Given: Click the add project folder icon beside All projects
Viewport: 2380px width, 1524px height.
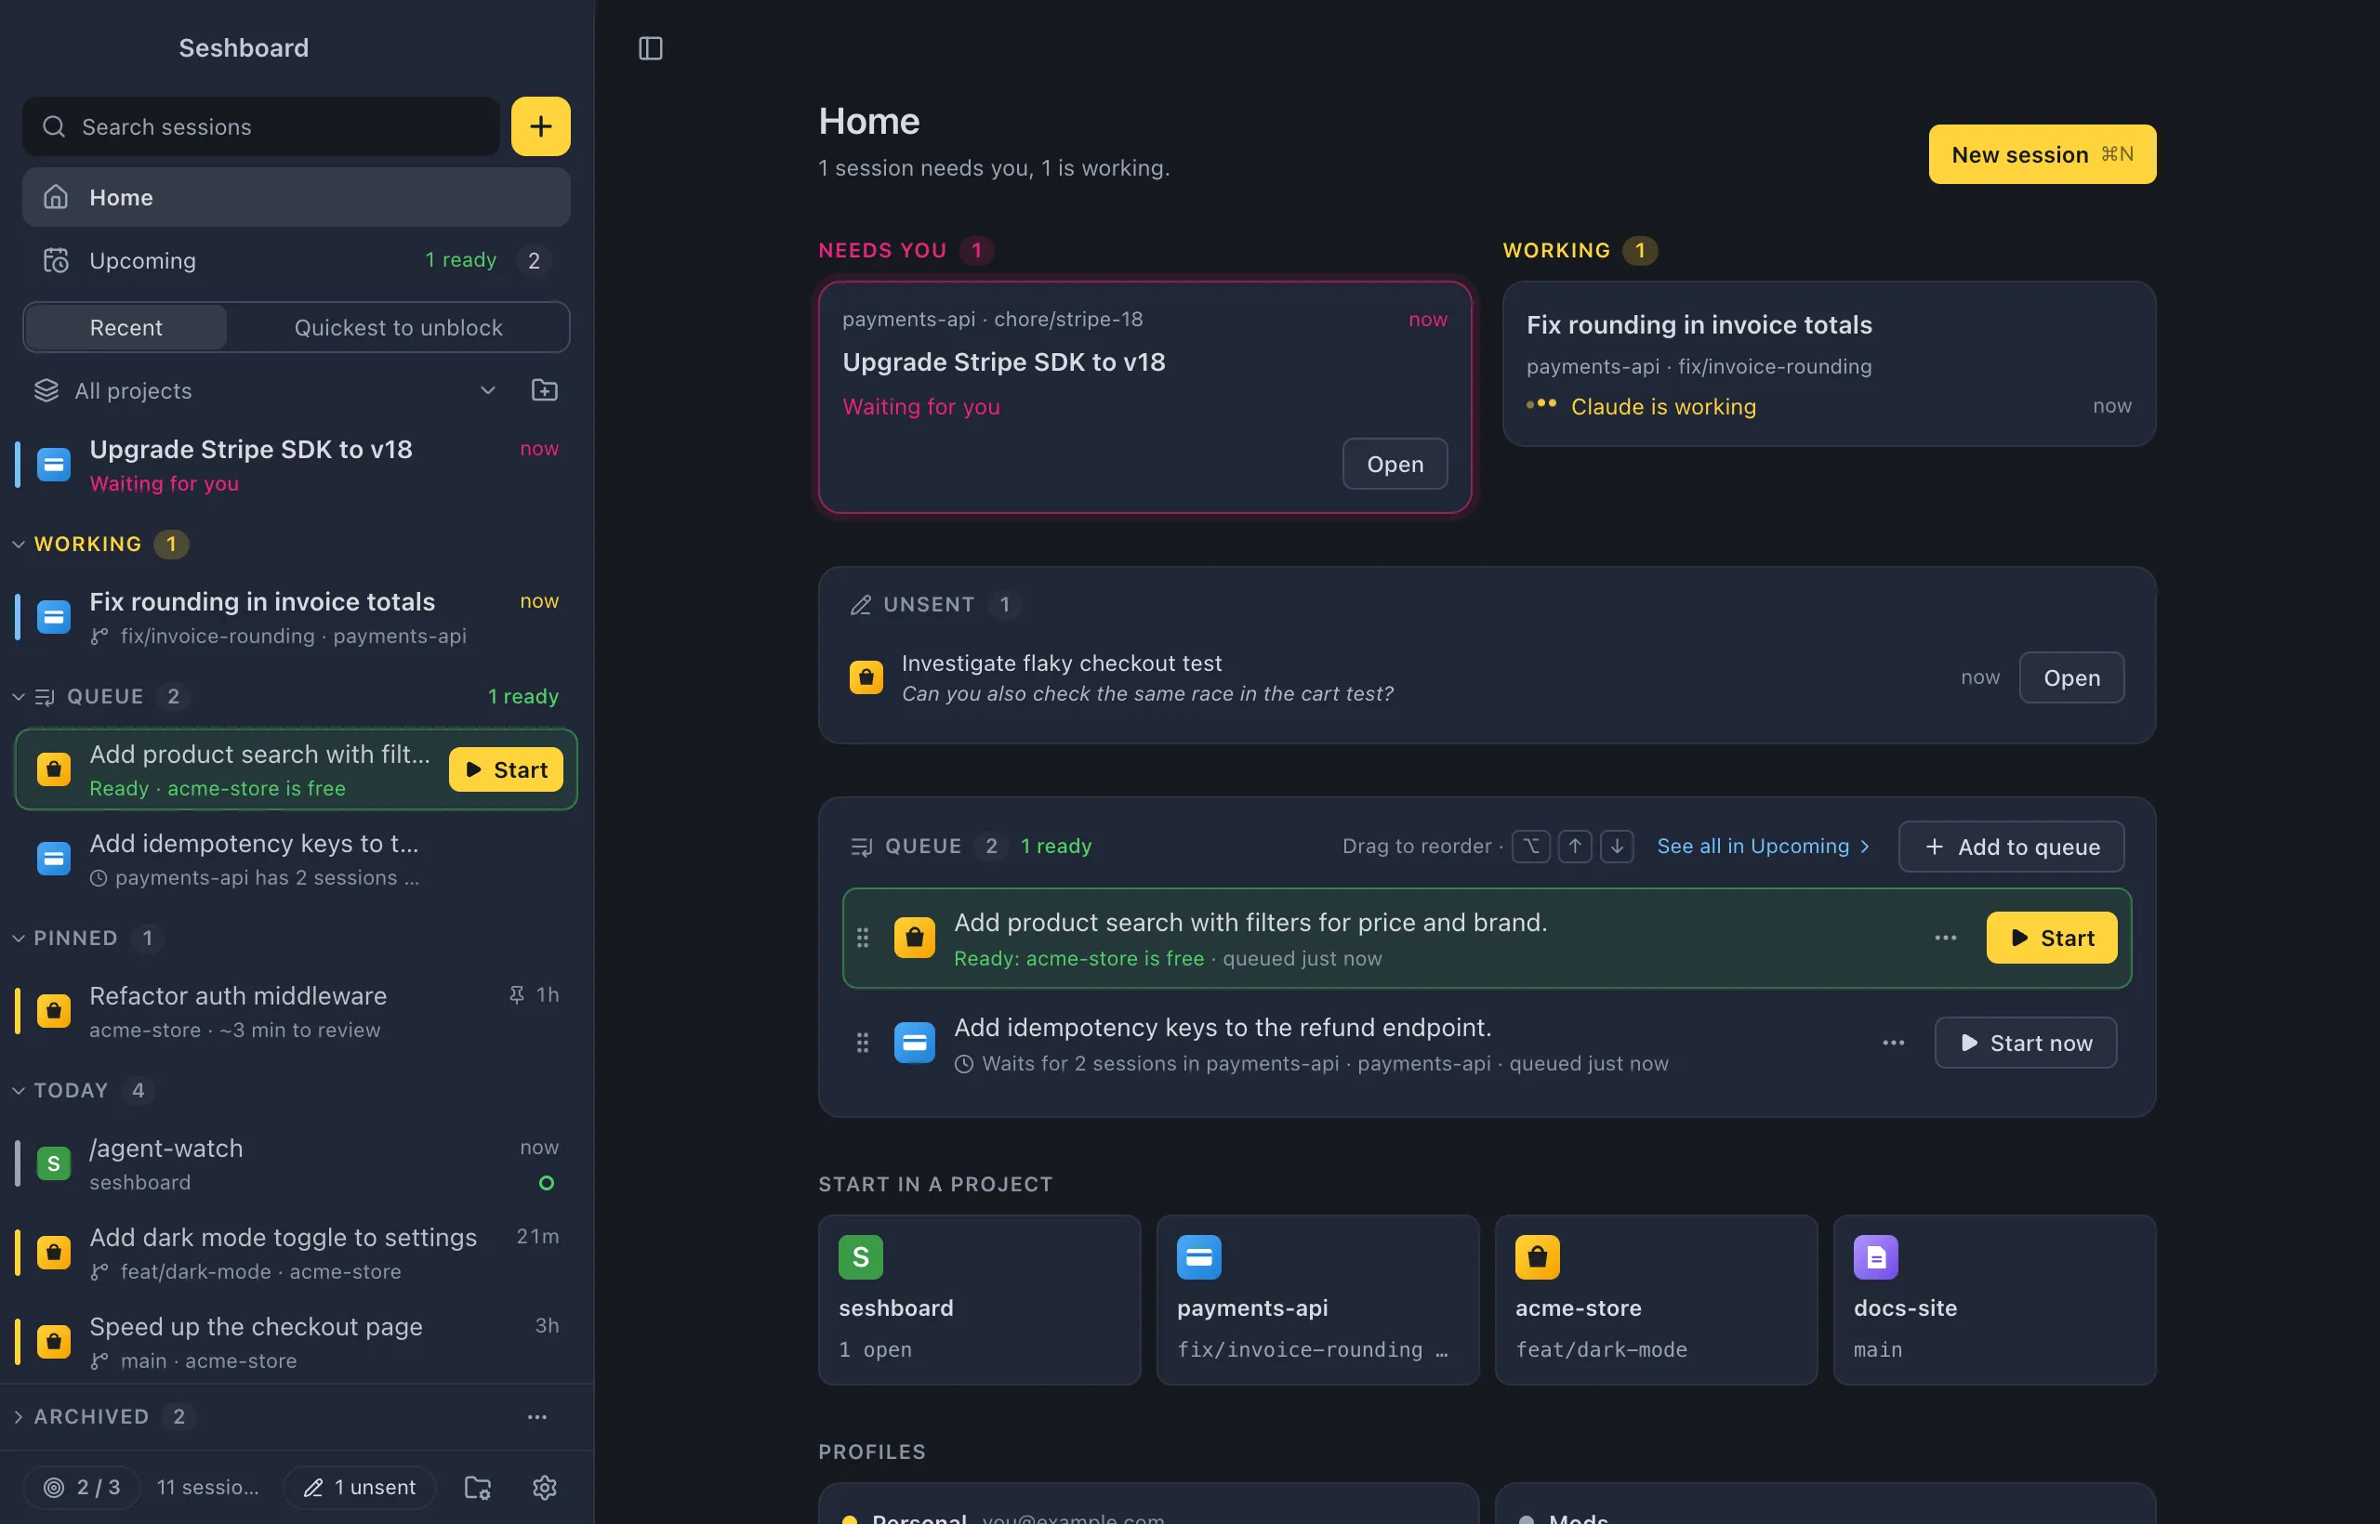Looking at the screenshot, I should pyautogui.click(x=545, y=390).
